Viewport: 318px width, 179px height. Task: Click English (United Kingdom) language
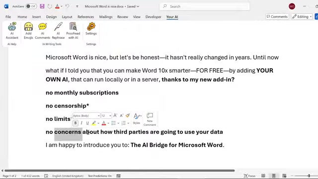click(68, 176)
